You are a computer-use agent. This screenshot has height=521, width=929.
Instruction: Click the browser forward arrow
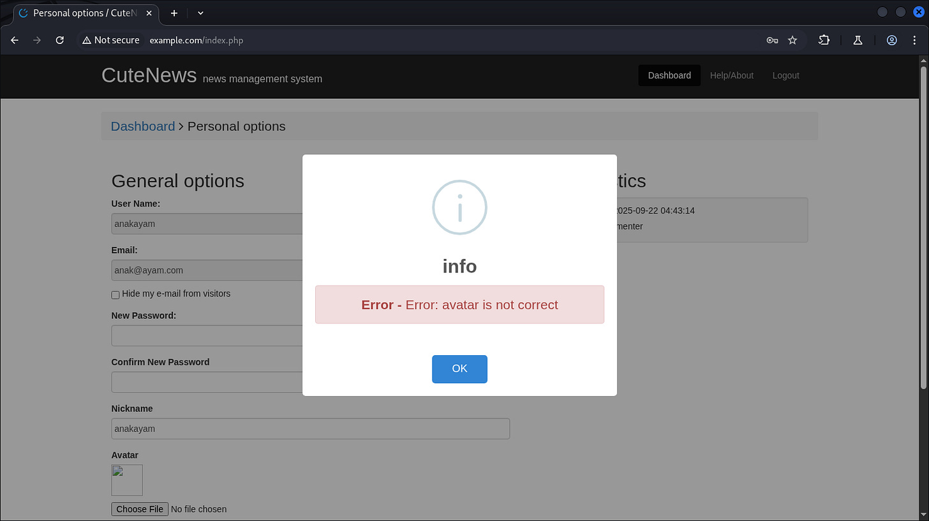click(37, 40)
